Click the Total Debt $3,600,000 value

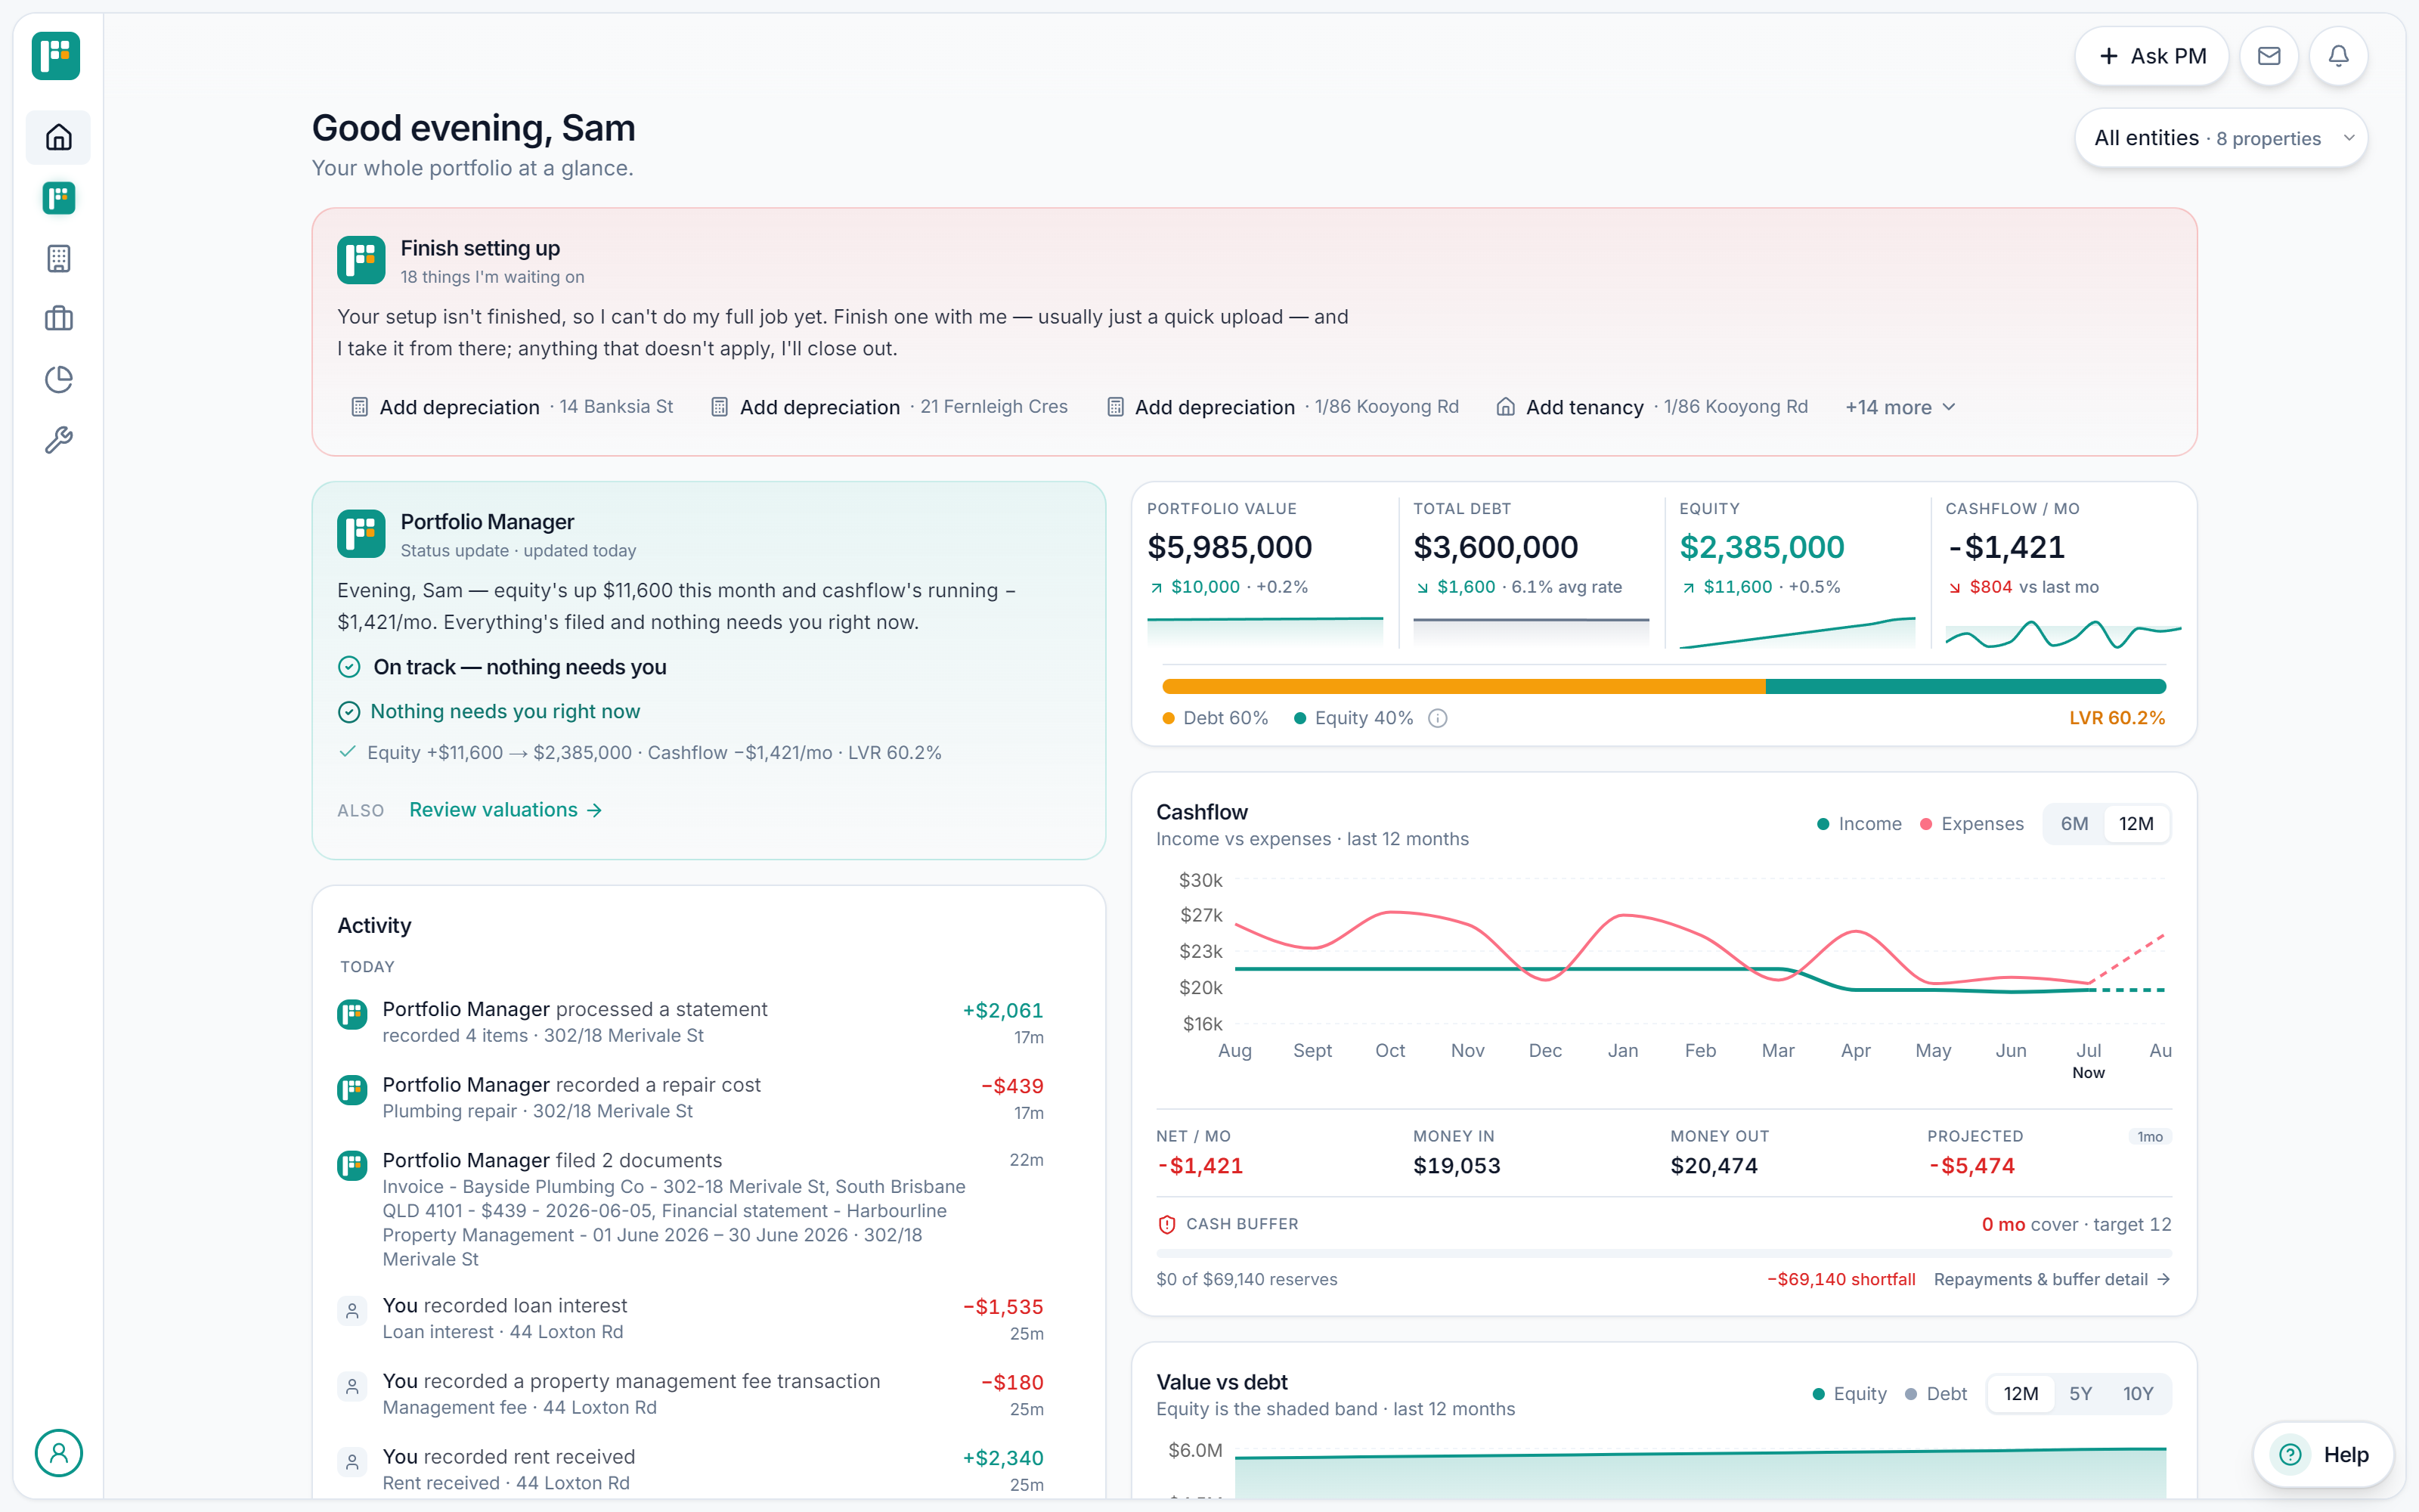(1495, 547)
